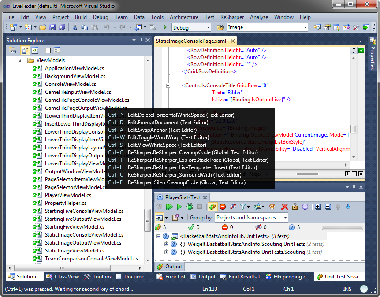This screenshot has width=380, height=297.
Task: Collapse the BasketballStatsAndInfoLib.UnitTests node
Action: click(159, 236)
